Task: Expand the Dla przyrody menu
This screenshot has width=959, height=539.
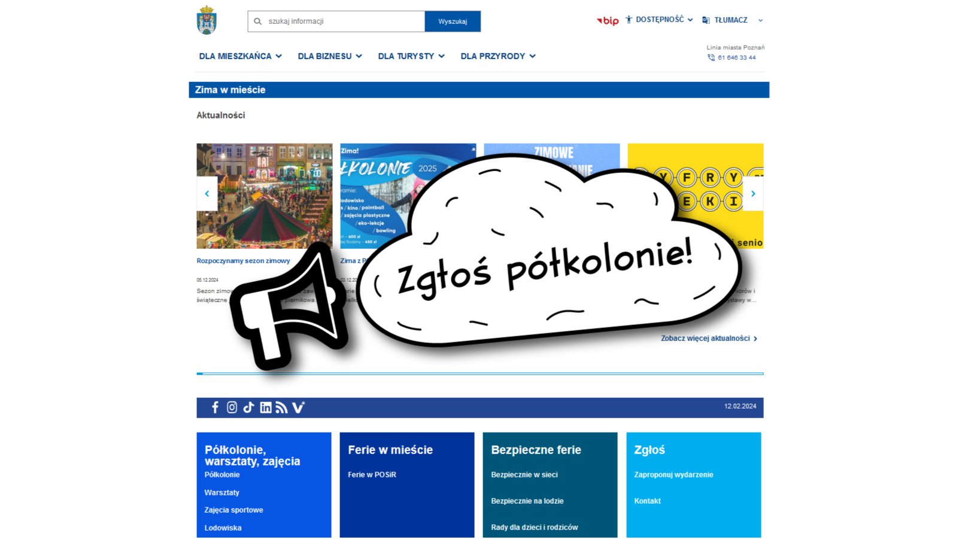Action: coord(498,56)
